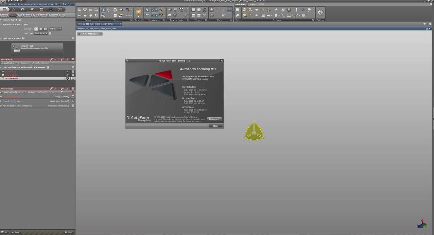Click the Dynamic section view icon
Viewport: 434px width, 235px height.
pyautogui.click(x=139, y=13)
